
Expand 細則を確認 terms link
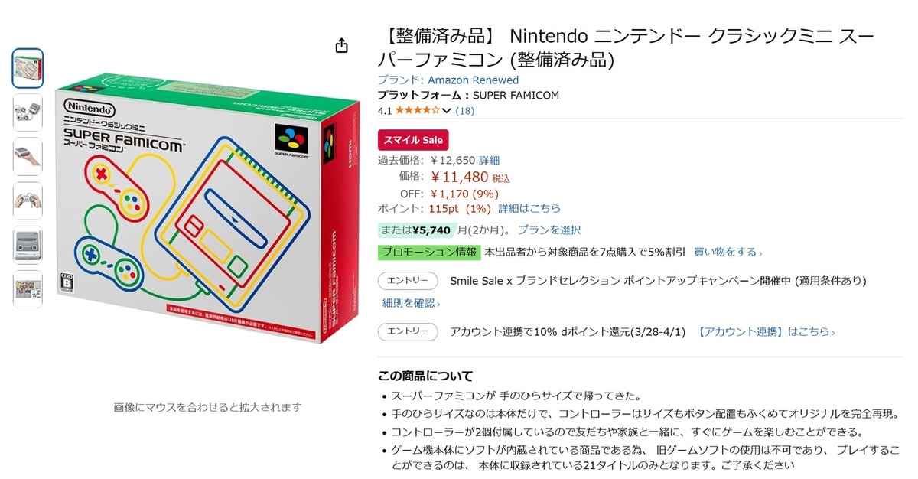(x=411, y=303)
